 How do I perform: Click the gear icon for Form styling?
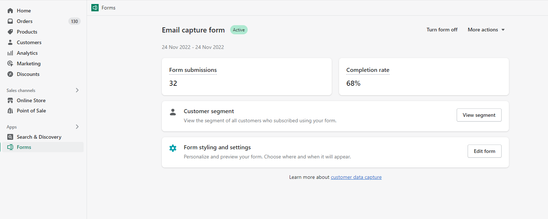[173, 148]
